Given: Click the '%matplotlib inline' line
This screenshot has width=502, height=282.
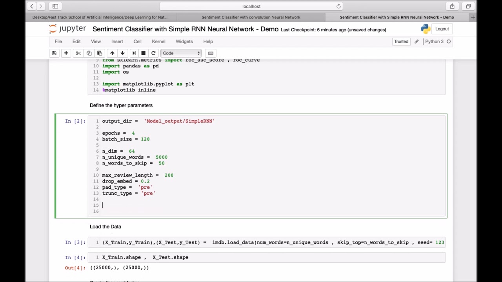Looking at the screenshot, I should point(129,90).
